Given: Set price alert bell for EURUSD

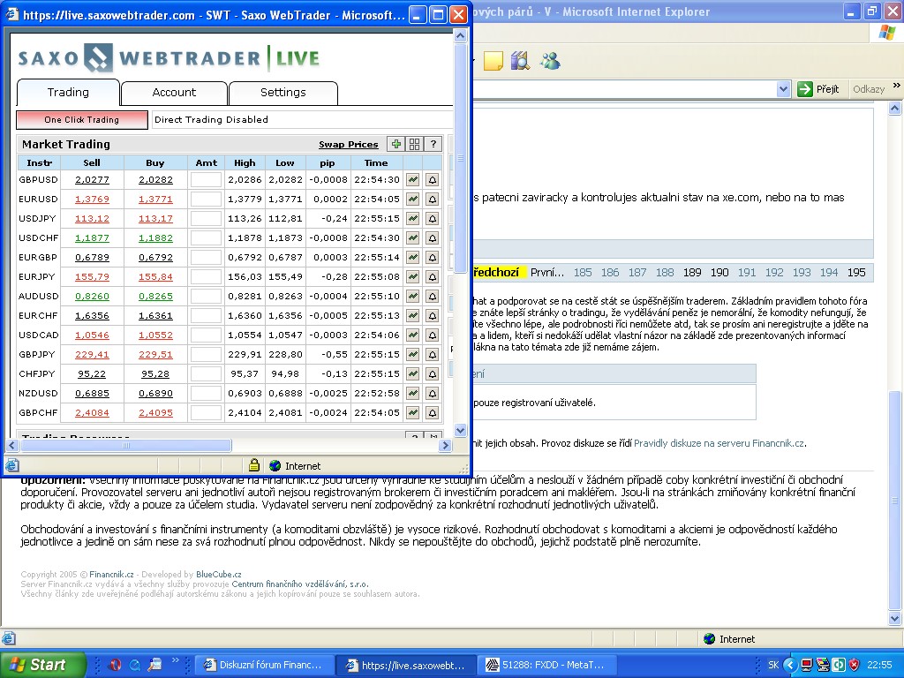Looking at the screenshot, I should [x=433, y=200].
